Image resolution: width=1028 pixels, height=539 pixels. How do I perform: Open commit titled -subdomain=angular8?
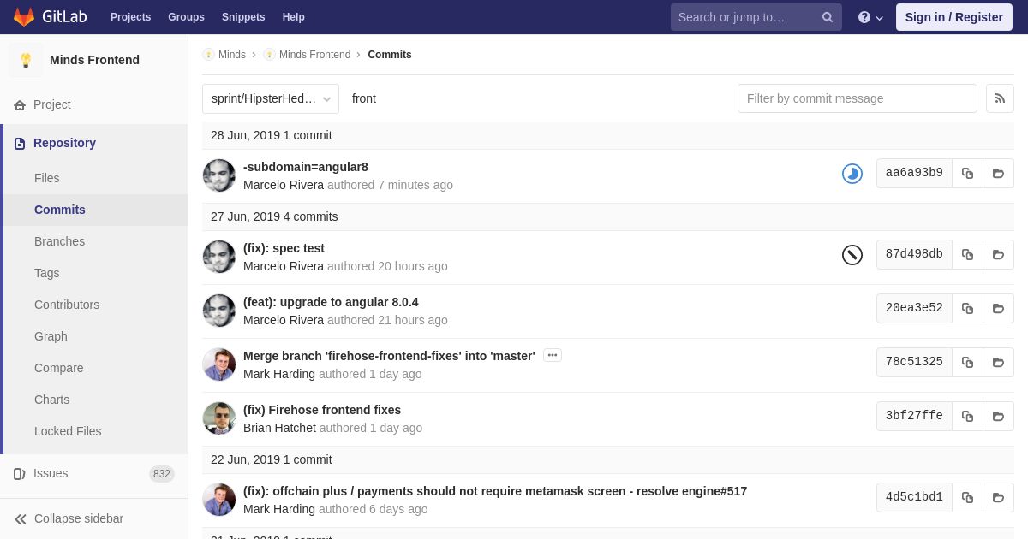[x=306, y=167]
